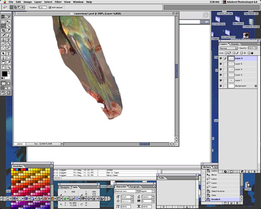The image size is (261, 209).
Task: Select the Clone Stamp tool
Action: click(3, 40)
